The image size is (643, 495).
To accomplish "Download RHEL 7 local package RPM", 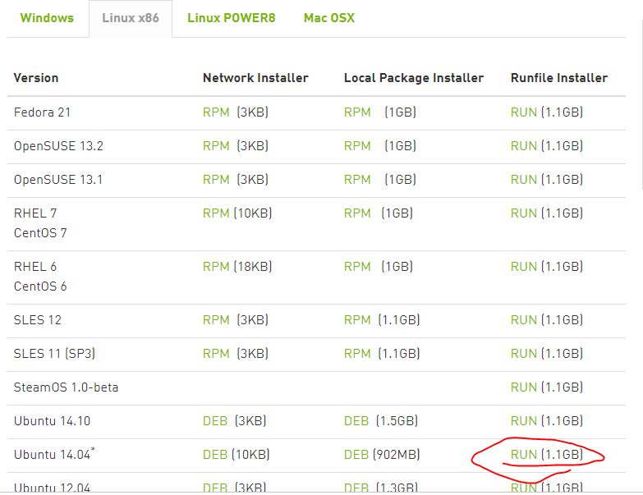I will click(x=357, y=213).
